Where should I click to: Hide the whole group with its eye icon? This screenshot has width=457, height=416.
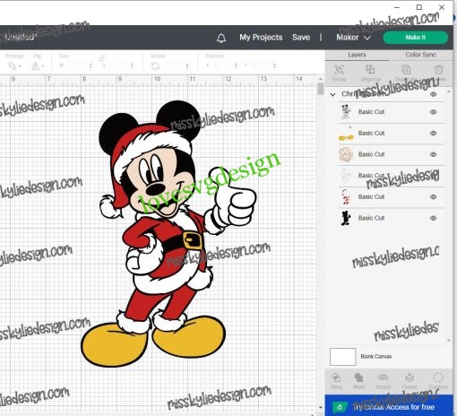[x=433, y=94]
